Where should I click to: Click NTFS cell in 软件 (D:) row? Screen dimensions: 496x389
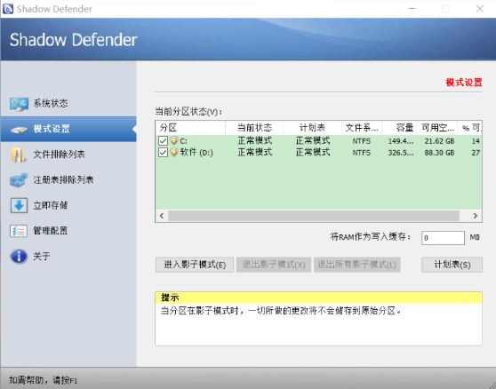362,153
